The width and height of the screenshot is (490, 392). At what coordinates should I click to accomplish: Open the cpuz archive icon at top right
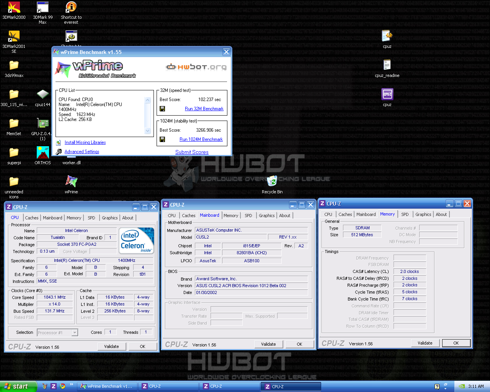pyautogui.click(x=387, y=36)
